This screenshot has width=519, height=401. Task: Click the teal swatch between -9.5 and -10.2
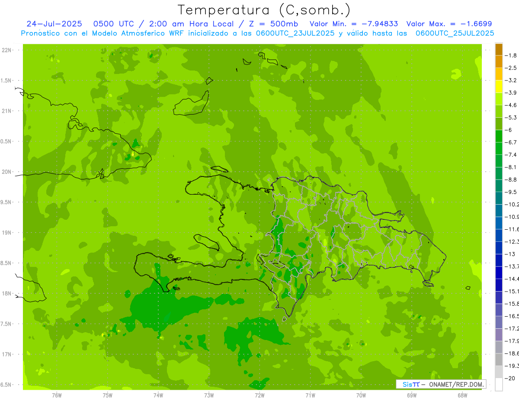tap(499, 198)
